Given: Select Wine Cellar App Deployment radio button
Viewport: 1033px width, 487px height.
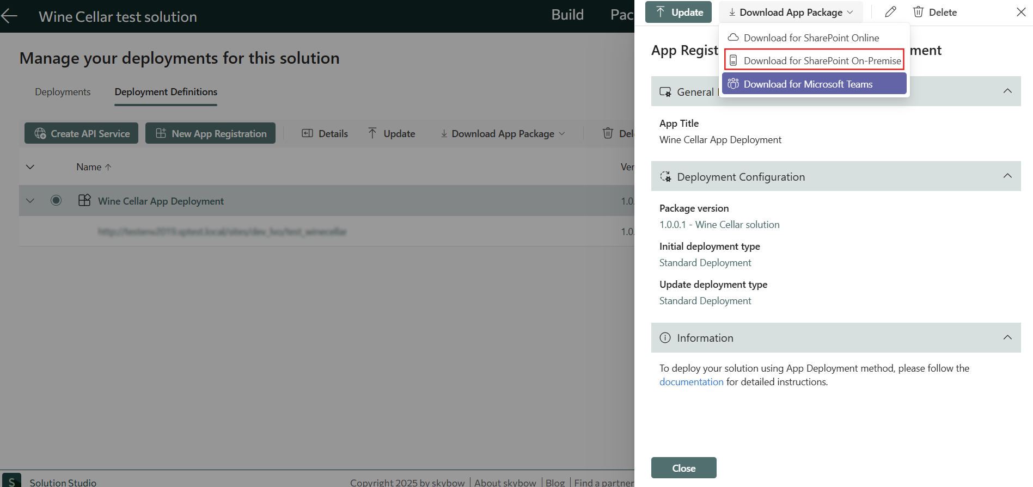Looking at the screenshot, I should point(56,200).
